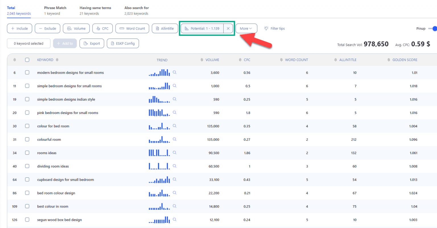Click the Filter tips lightbulb icon
This screenshot has height=228, width=437.
pyautogui.click(x=266, y=28)
